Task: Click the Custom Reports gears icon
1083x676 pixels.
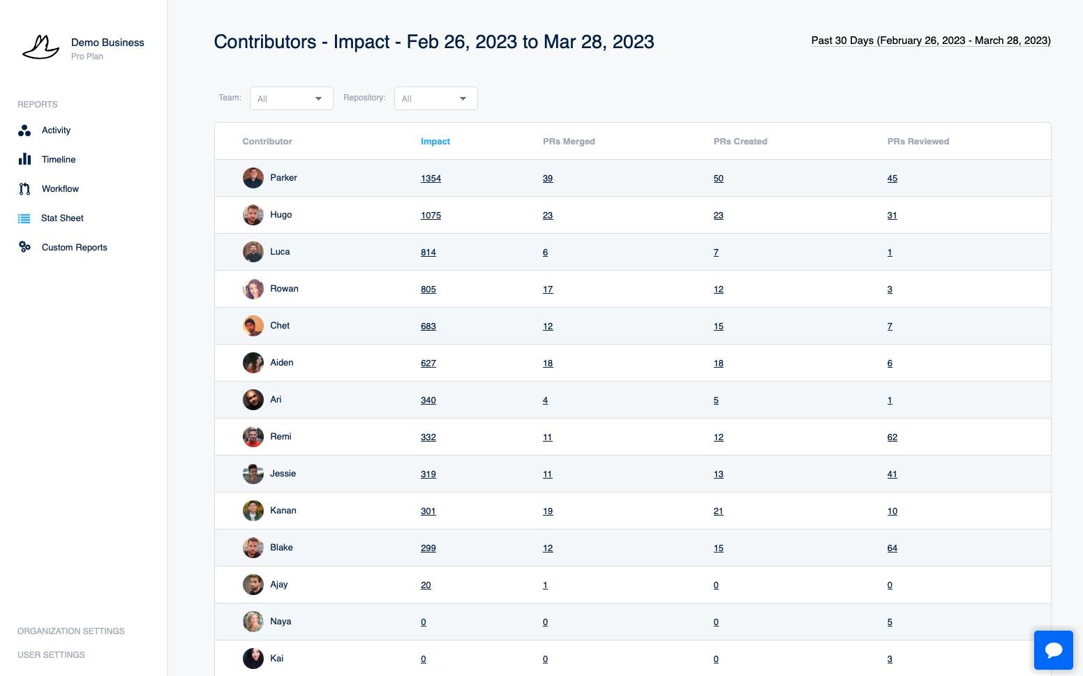Action: point(24,247)
